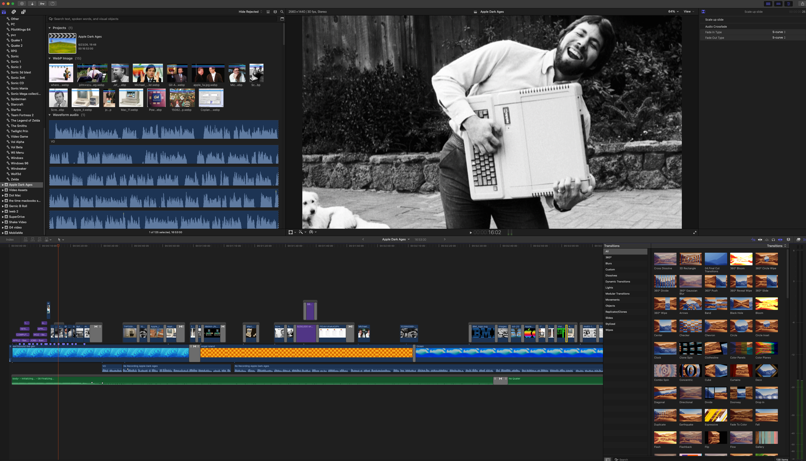Click the new library plus button
806x461 pixels.
22,4
